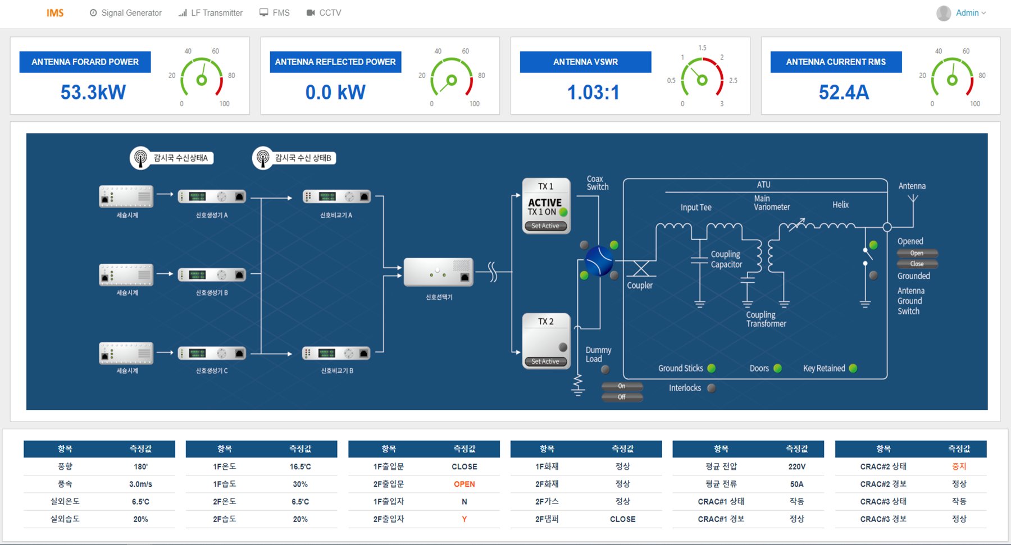
Task: Switch the Dummy Load On
Action: (x=622, y=386)
